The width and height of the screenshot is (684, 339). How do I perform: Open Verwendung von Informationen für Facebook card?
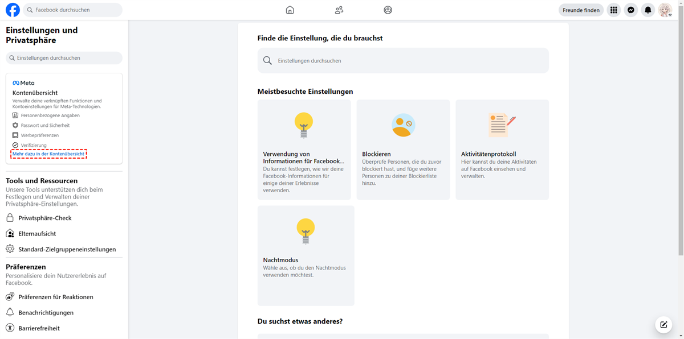point(304,150)
